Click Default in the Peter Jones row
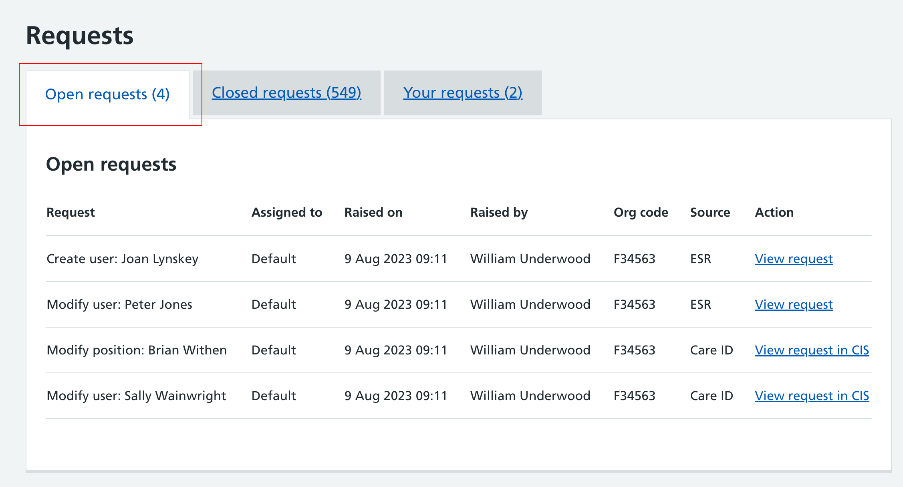The height and width of the screenshot is (487, 903). pyautogui.click(x=274, y=305)
